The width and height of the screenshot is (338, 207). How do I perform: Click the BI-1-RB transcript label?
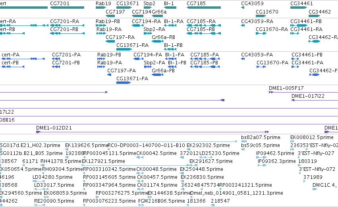(x=173, y=45)
